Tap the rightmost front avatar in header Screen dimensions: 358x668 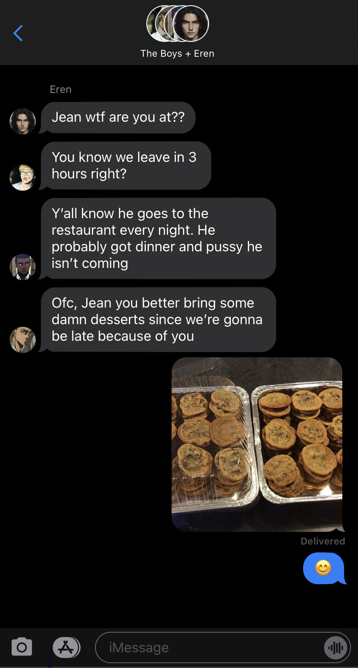(191, 24)
